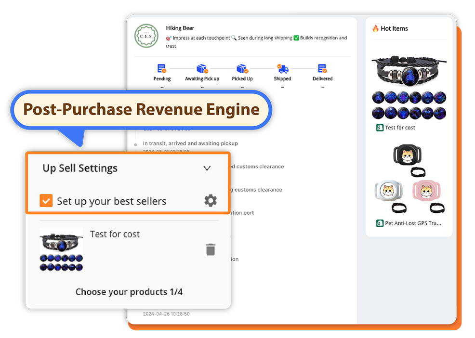Screen dimensions: 475x338
Task: Click bracelet thumbnail in Up Sell Settings
Action: 61,249
